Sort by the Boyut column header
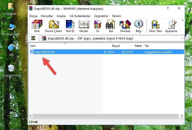This screenshot has height=130, width=192. coord(112,46)
